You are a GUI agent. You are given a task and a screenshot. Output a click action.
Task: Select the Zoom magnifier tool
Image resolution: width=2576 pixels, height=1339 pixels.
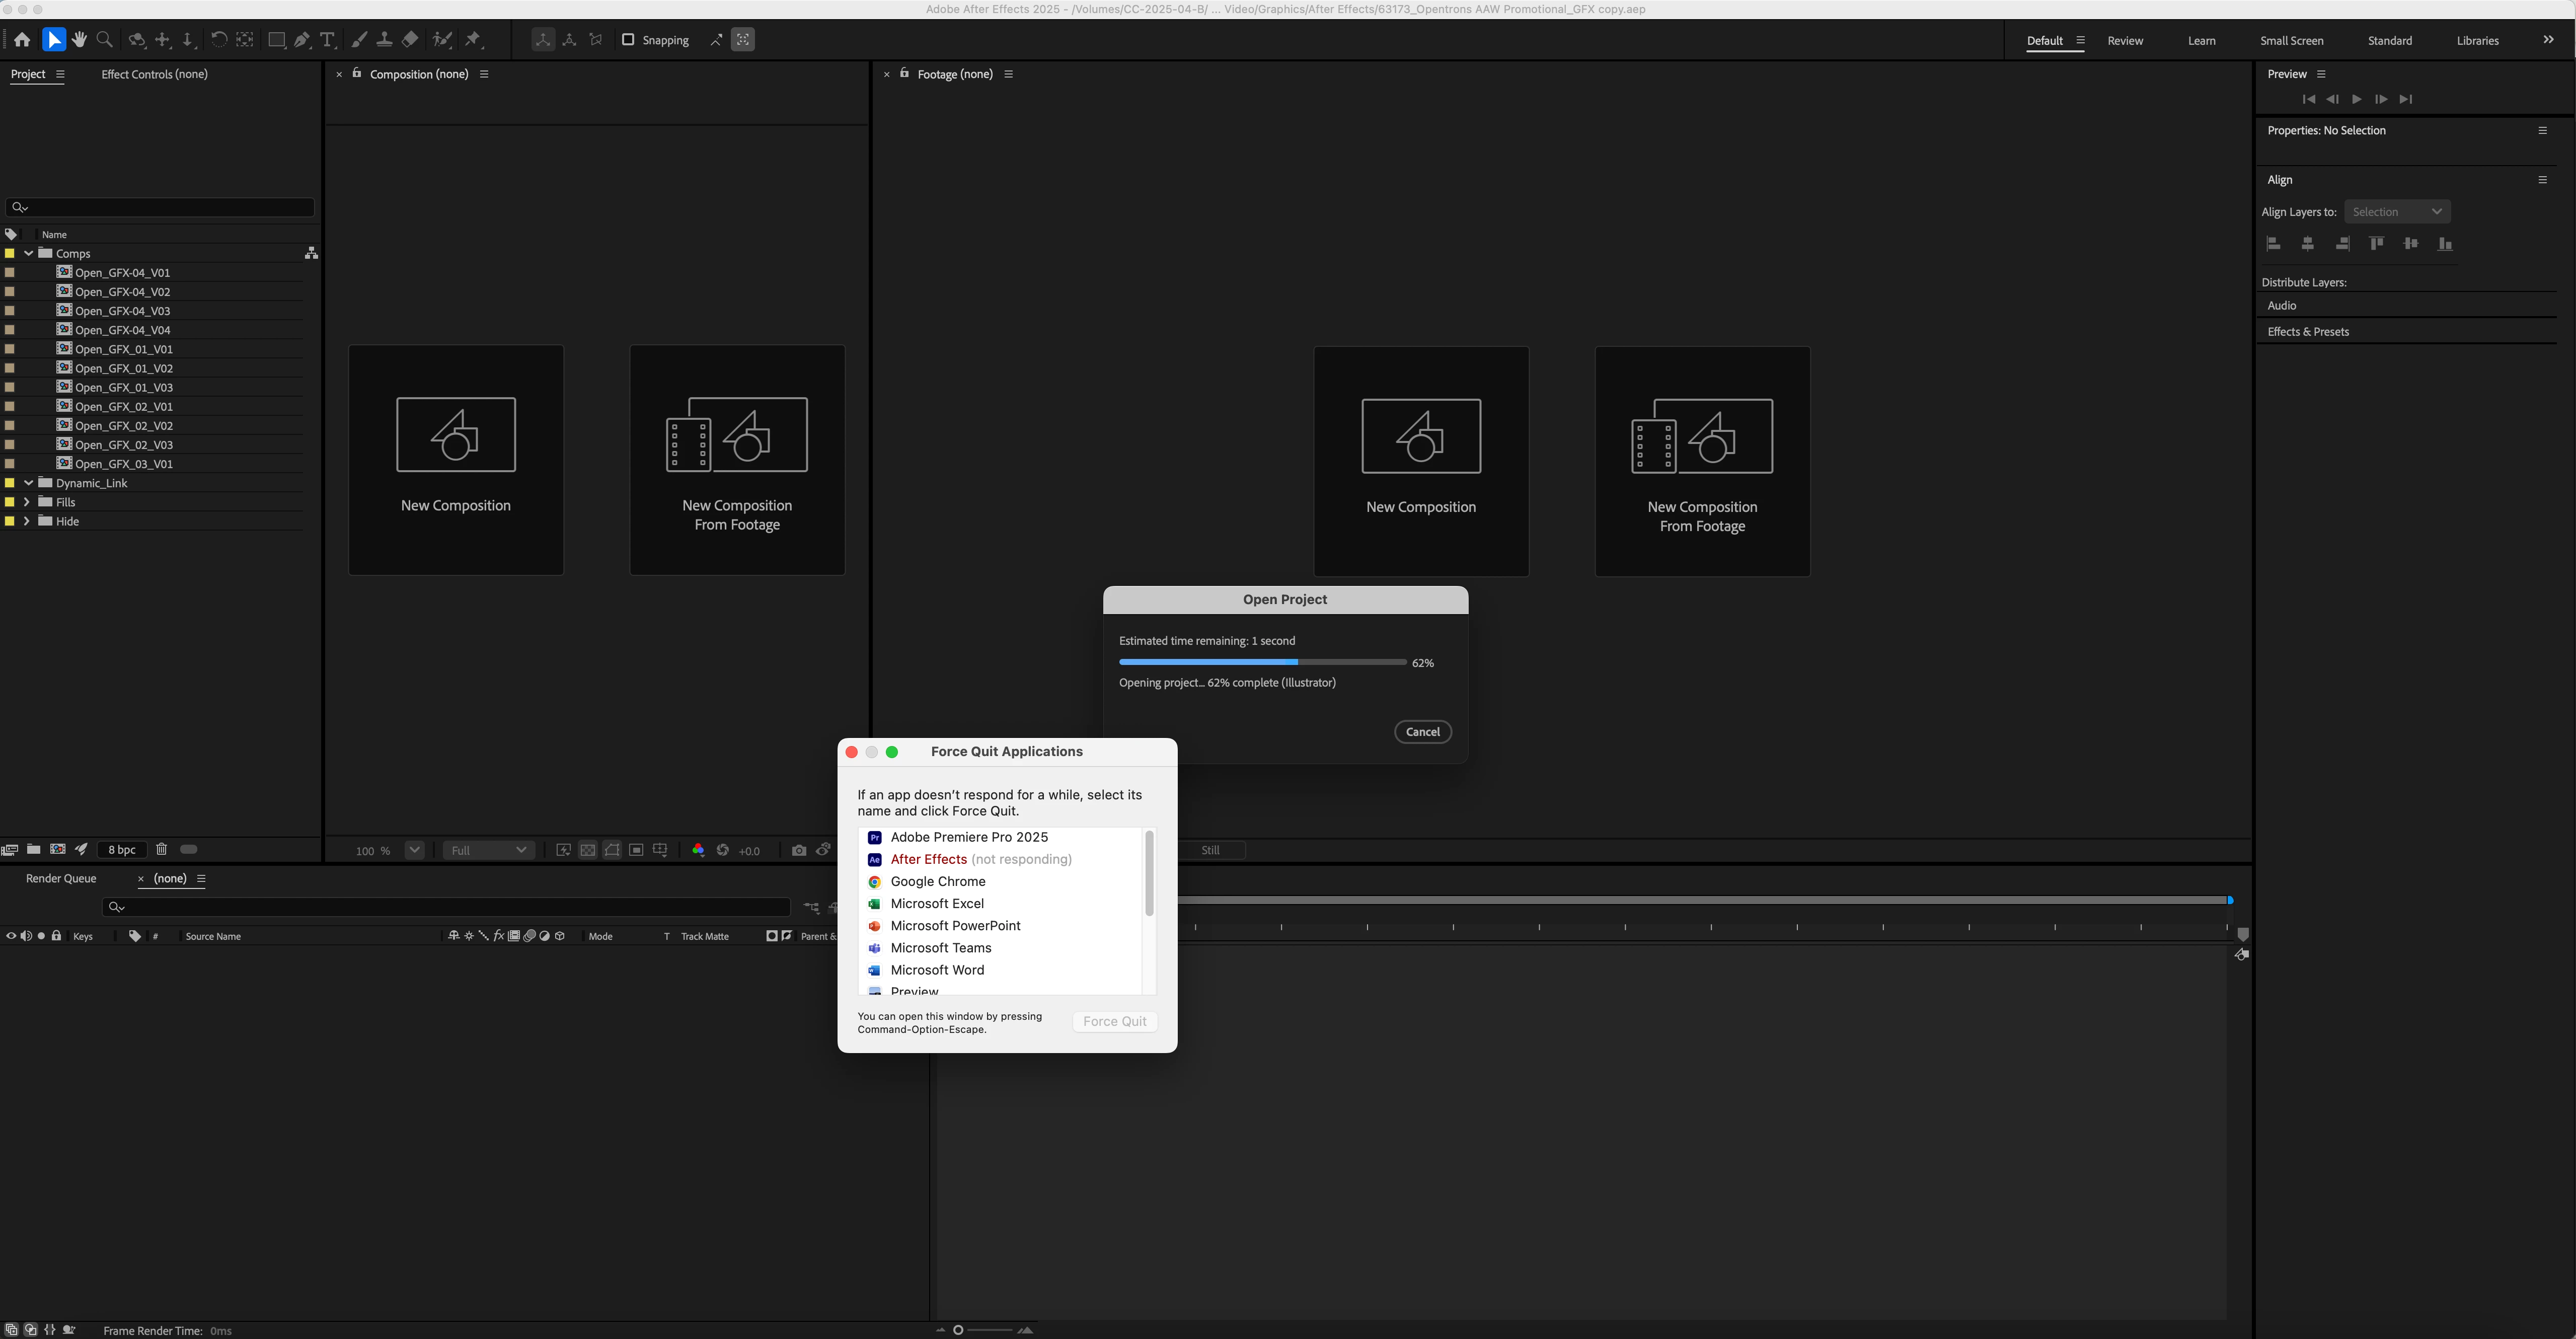pos(104,40)
